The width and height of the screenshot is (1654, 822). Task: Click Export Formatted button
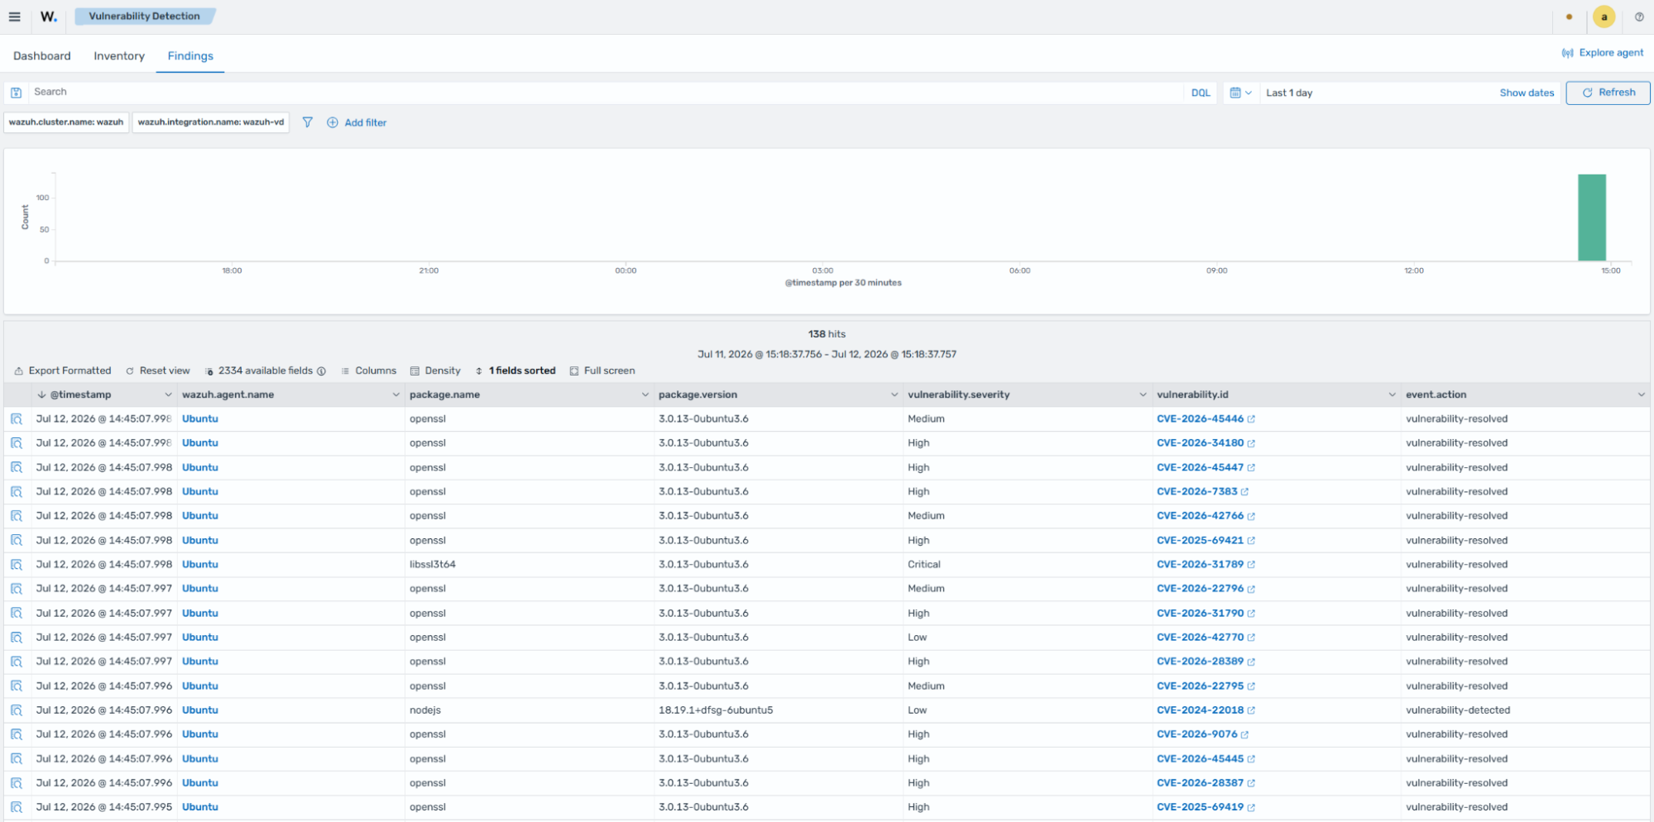point(63,371)
